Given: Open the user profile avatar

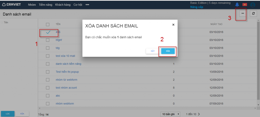Looking at the screenshot, I should coord(253,5).
